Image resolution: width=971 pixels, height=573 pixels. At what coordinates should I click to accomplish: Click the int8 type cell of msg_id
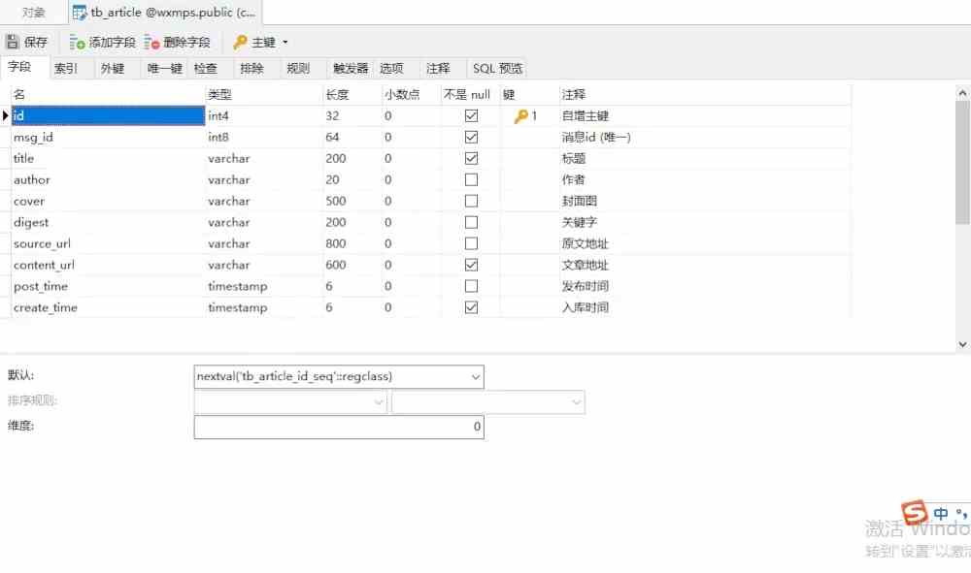click(x=264, y=137)
